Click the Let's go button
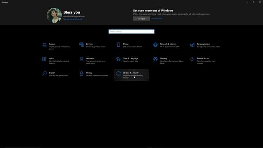Screen dimensions: 263x148 click(141, 18)
